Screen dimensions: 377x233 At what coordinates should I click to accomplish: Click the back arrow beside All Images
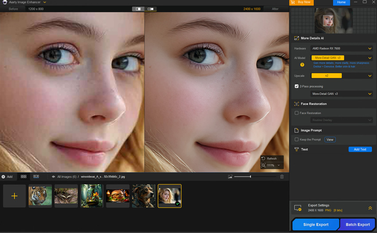click(53, 176)
